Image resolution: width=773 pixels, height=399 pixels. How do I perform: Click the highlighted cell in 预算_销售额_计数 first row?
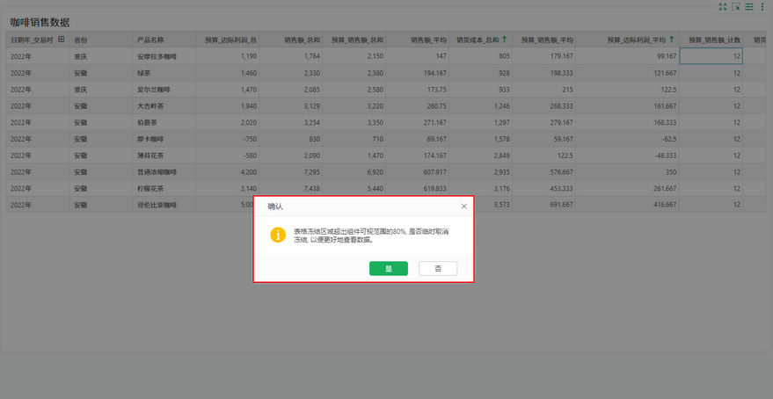tap(711, 56)
